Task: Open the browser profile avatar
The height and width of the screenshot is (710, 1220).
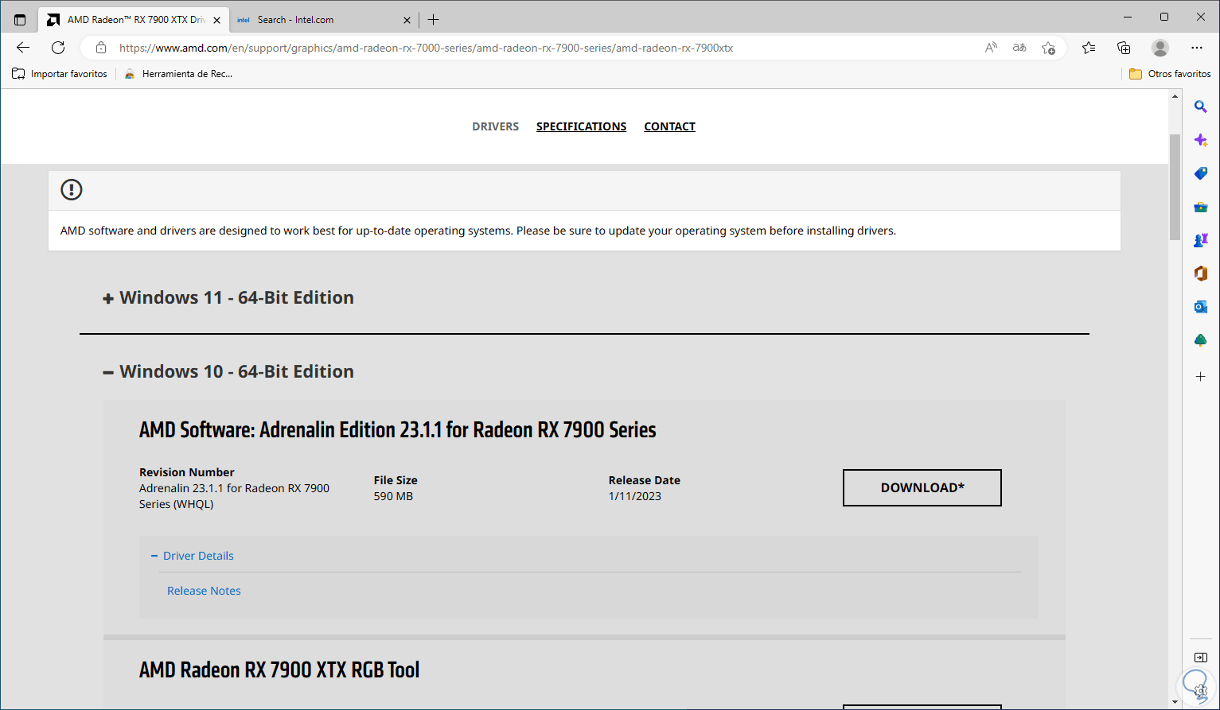Action: (x=1160, y=48)
